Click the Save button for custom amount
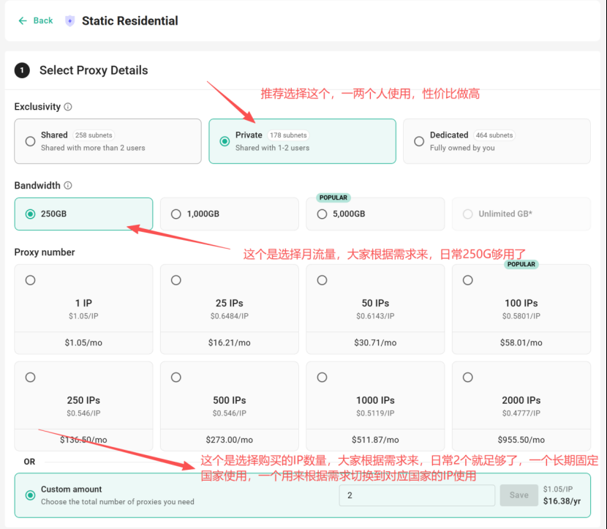The image size is (607, 529). tap(519, 495)
